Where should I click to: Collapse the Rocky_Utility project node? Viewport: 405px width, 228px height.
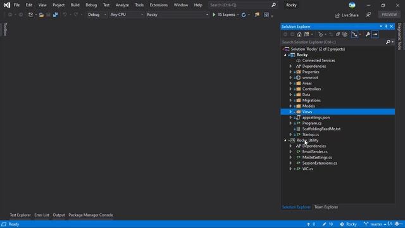(x=285, y=141)
